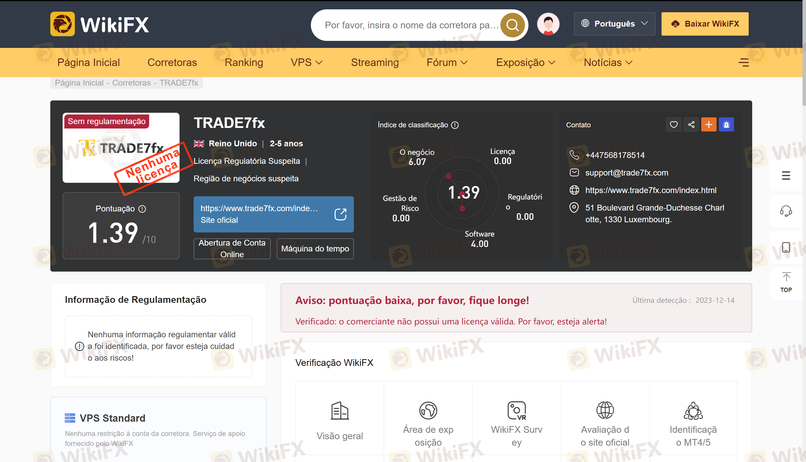Open the Português language dropdown

pos(614,24)
